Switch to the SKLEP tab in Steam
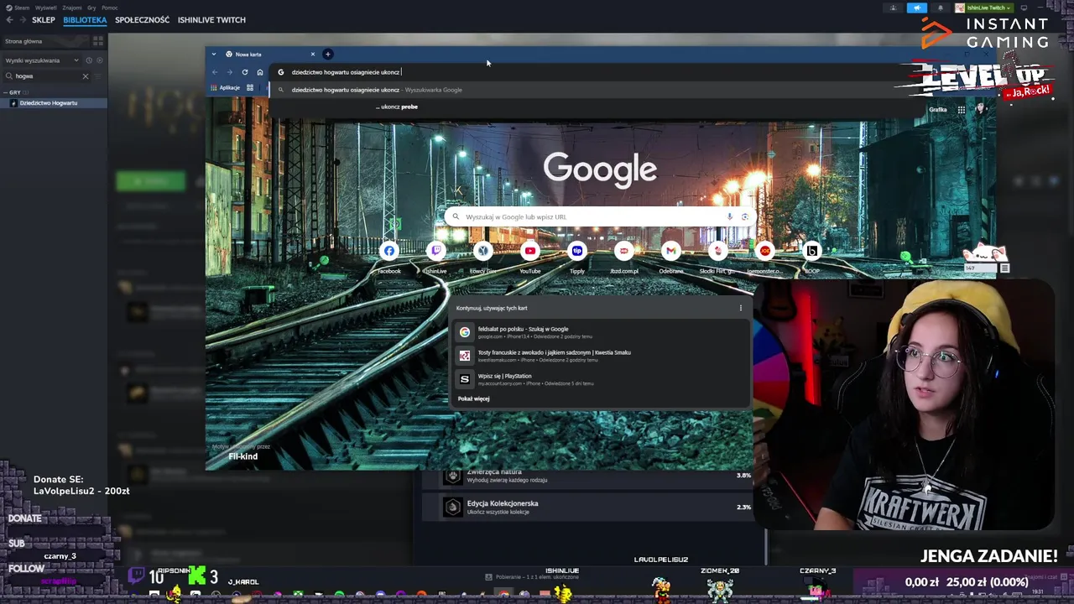This screenshot has width=1074, height=604. pyautogui.click(x=44, y=20)
